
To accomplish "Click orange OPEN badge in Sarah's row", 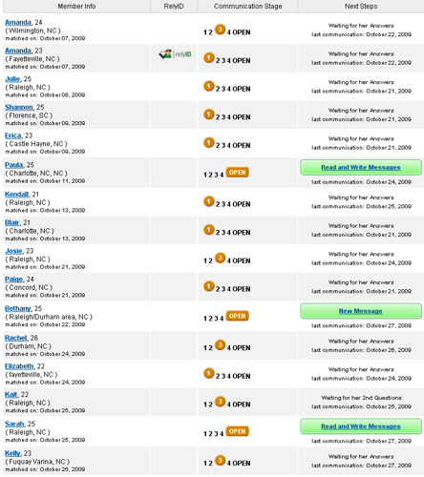I will coord(237,431).
